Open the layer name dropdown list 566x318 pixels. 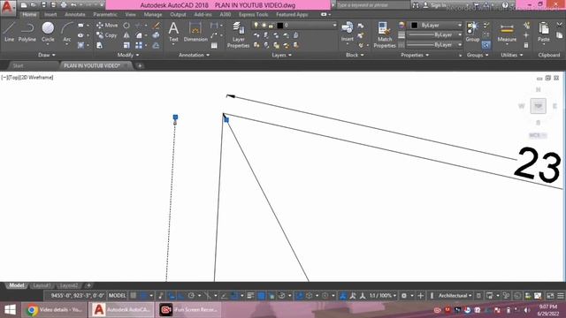(294, 26)
